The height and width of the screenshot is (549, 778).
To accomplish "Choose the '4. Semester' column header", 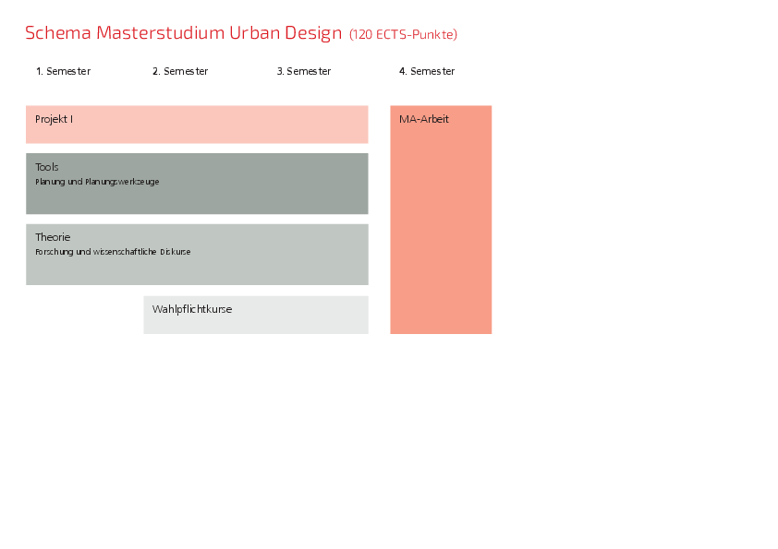I will point(427,71).
